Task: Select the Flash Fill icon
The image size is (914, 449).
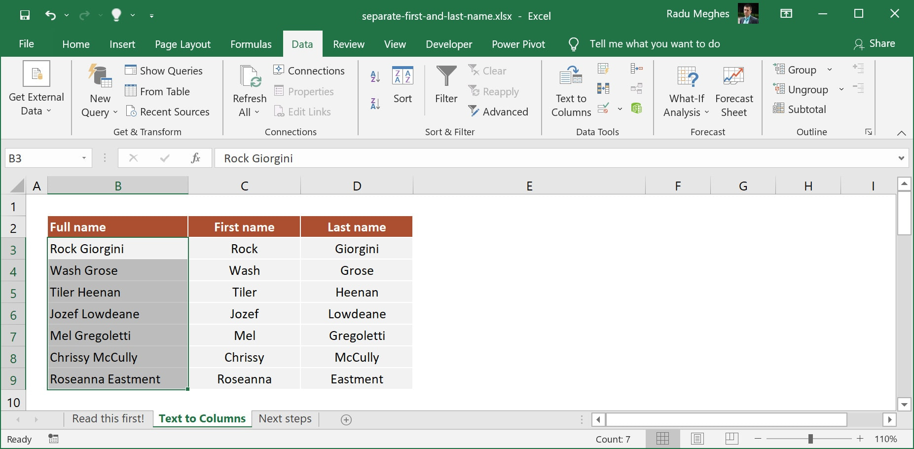Action: pos(603,69)
